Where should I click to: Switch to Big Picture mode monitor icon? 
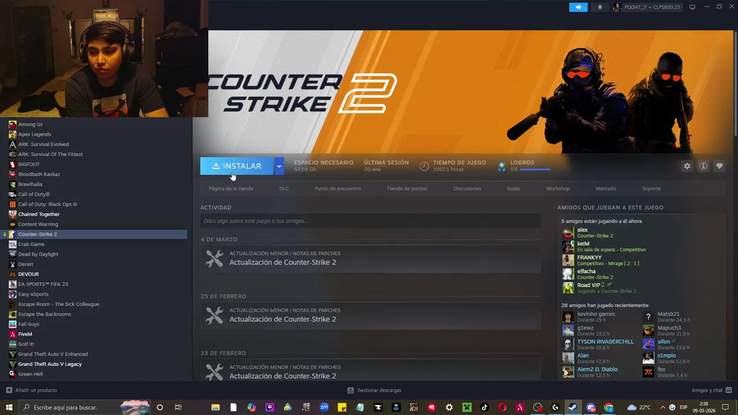pyautogui.click(x=692, y=7)
